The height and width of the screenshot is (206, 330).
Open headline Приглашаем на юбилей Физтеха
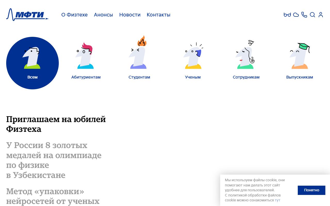coord(56,124)
